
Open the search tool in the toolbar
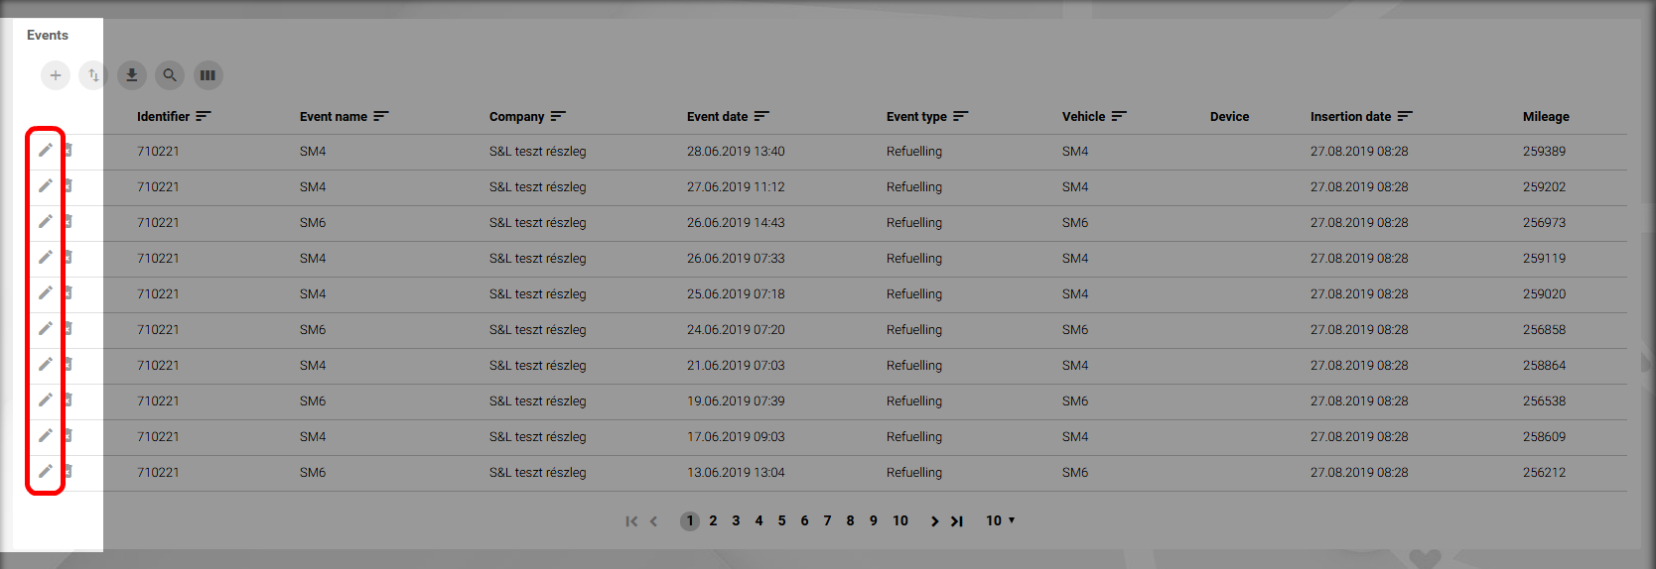[170, 75]
